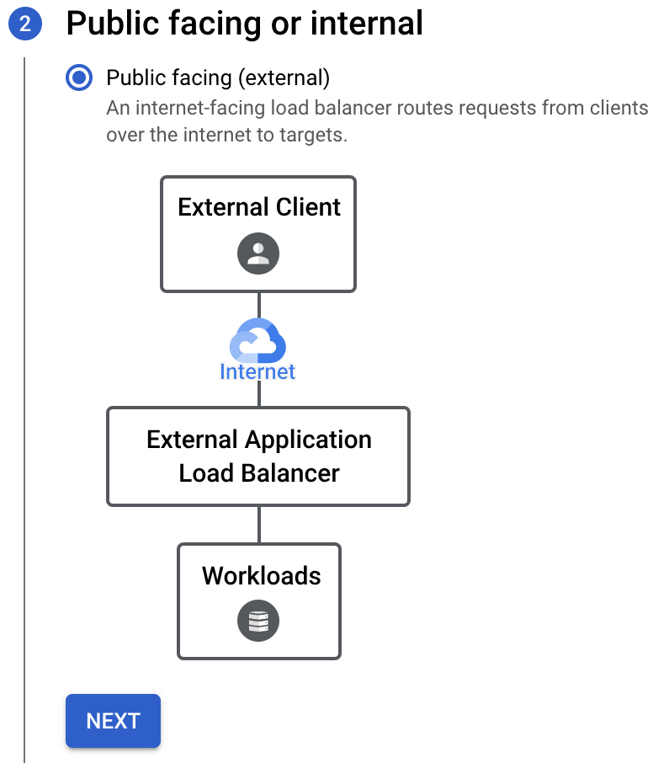This screenshot has width=653, height=763.
Task: Click connector line between Load Balancer and Workloads
Action: [258, 525]
